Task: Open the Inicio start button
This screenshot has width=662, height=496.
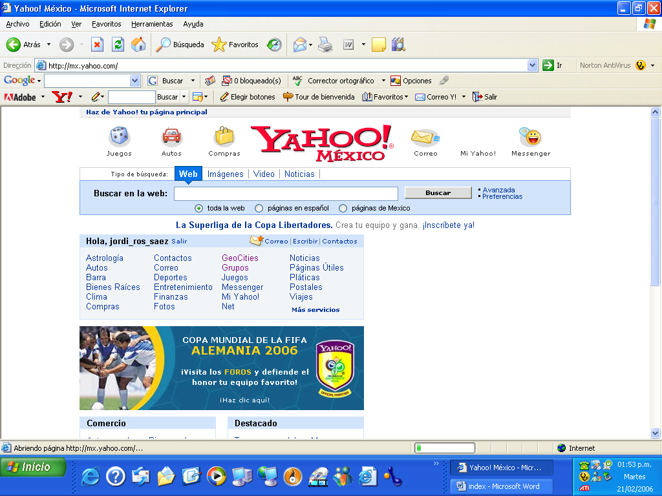Action: 33,467
